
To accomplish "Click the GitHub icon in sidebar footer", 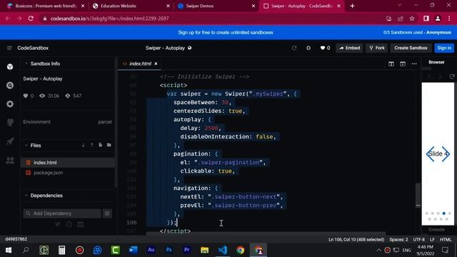I will click(x=69, y=224).
